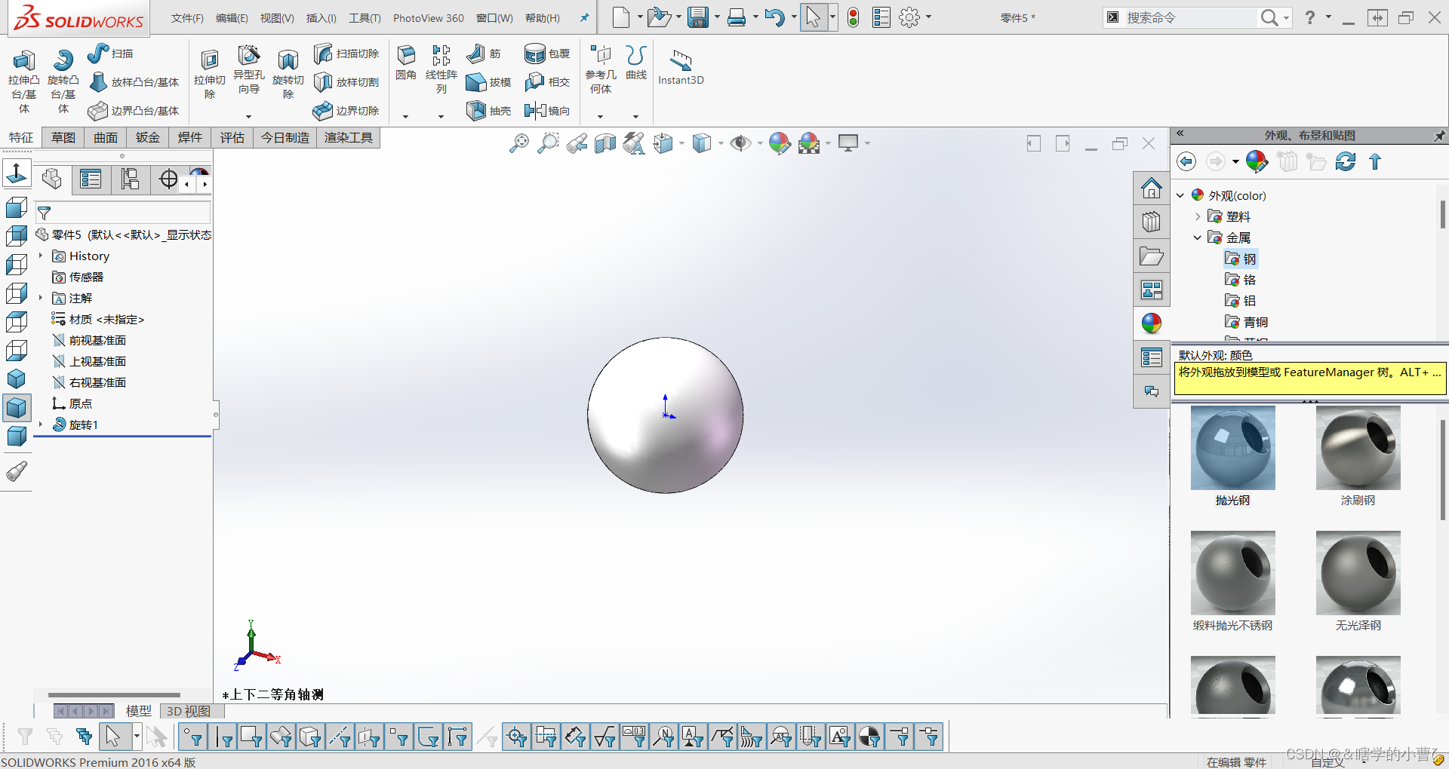This screenshot has width=1449, height=769.
Task: Open the design library icon in task pane
Action: [1151, 221]
